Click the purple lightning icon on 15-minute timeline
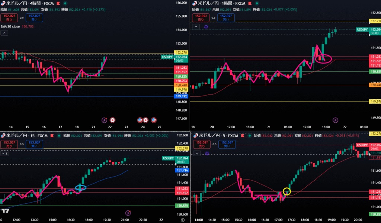Screen dimensions: 381x223 (128, 213)
